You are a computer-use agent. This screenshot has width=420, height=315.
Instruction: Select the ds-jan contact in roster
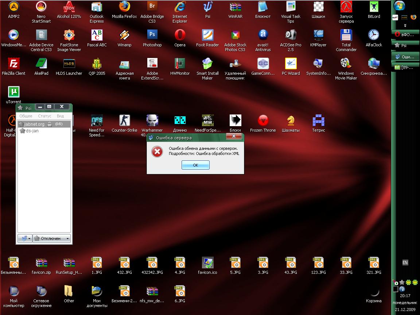[32, 131]
